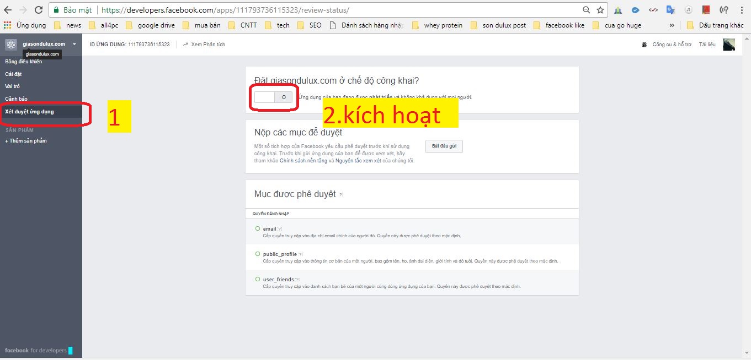
Task: Open the all4pc bookmarks folder
Action: pos(103,25)
